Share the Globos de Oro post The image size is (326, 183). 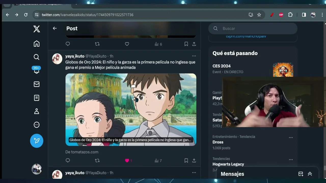194,161
